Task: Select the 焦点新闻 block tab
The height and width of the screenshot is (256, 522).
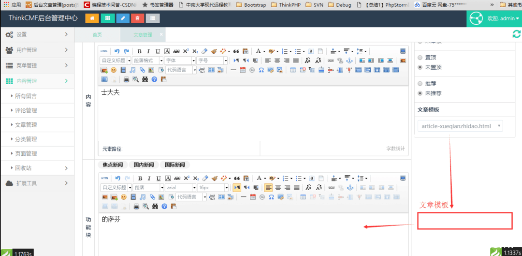Action: coord(113,165)
